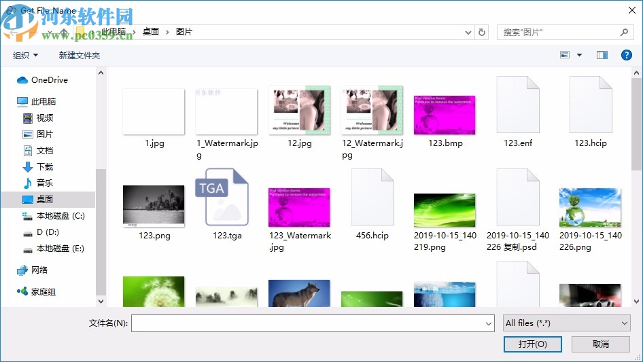The width and height of the screenshot is (643, 362).
Task: Open the D (D:) drive
Action: [41, 232]
